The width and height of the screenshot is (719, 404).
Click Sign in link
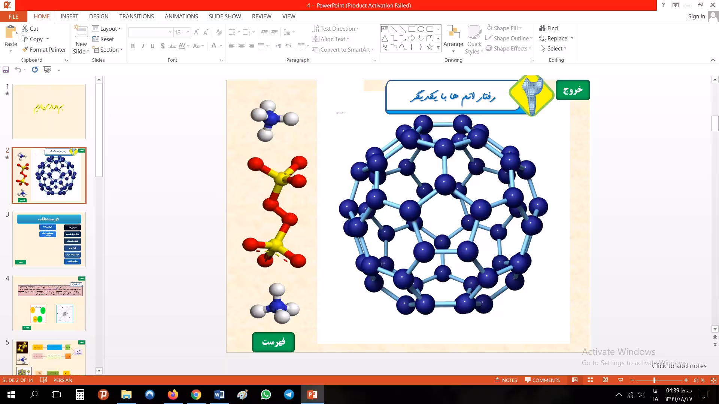pos(697,16)
